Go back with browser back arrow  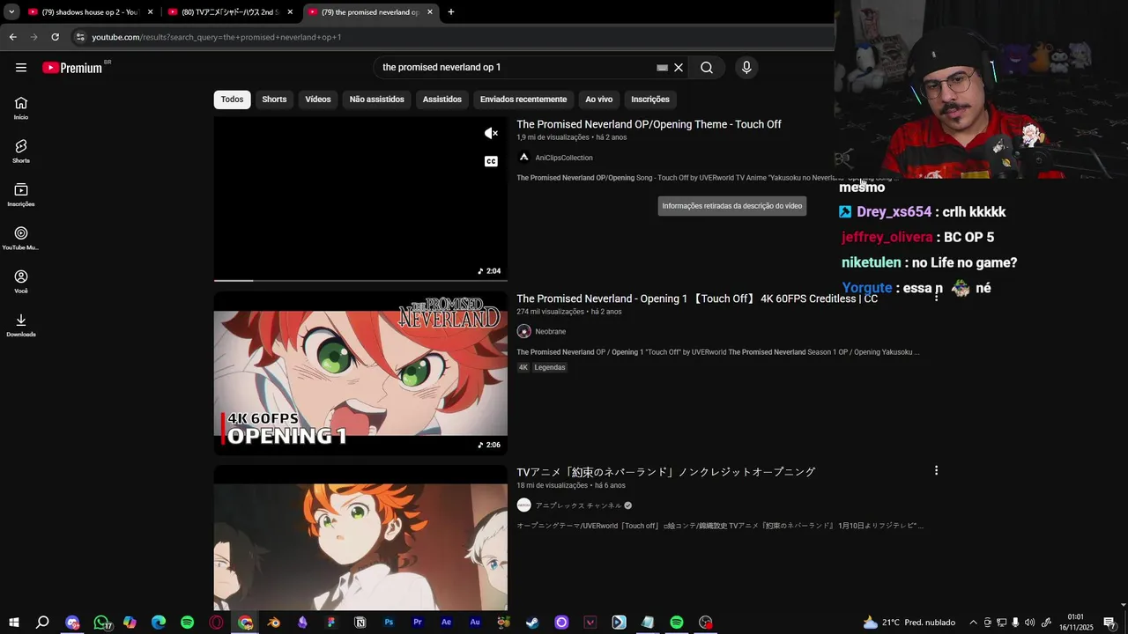point(12,37)
